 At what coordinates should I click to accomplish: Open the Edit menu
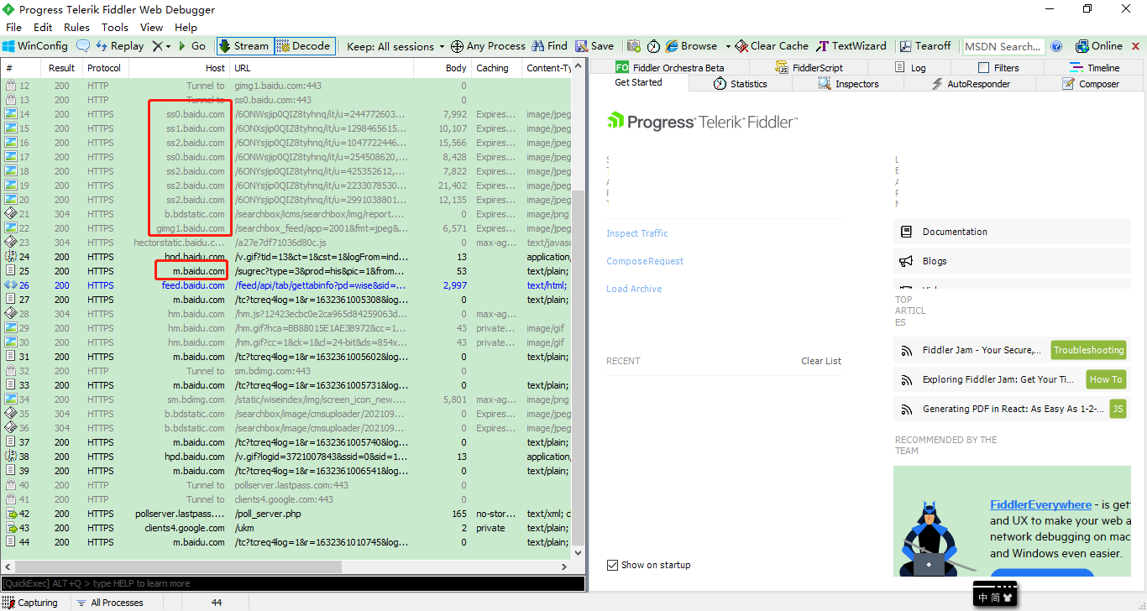coord(43,28)
